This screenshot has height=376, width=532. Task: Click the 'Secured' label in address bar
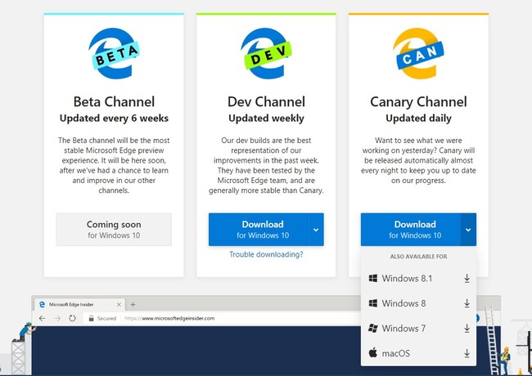pyautogui.click(x=106, y=318)
